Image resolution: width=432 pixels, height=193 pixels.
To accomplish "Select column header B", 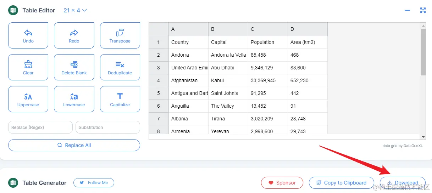I will [x=228, y=29].
